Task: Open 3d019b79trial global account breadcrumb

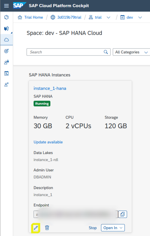Action: pos(69,17)
